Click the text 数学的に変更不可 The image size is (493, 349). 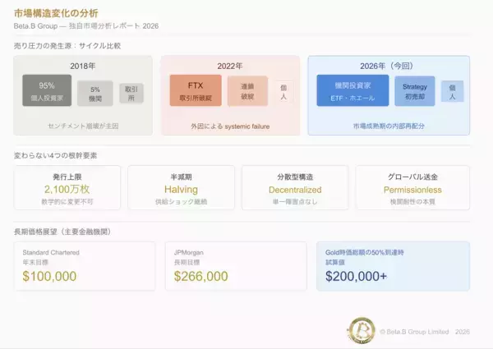click(67, 202)
